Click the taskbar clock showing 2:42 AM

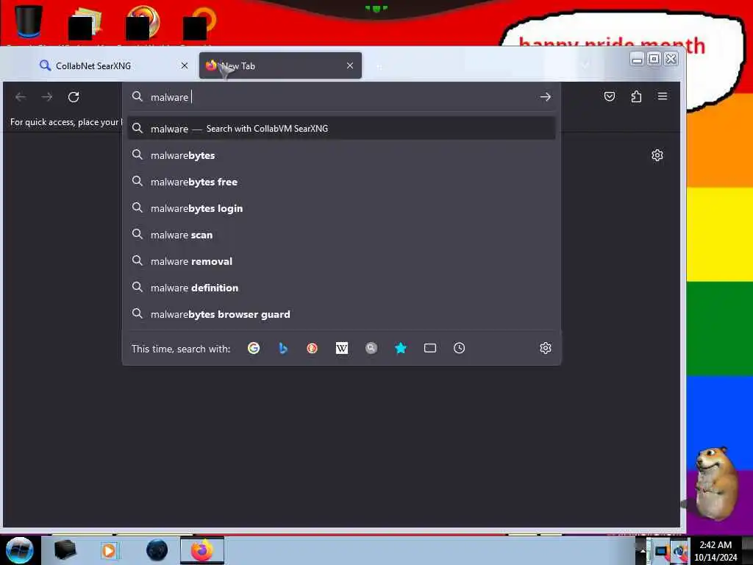coord(715,550)
